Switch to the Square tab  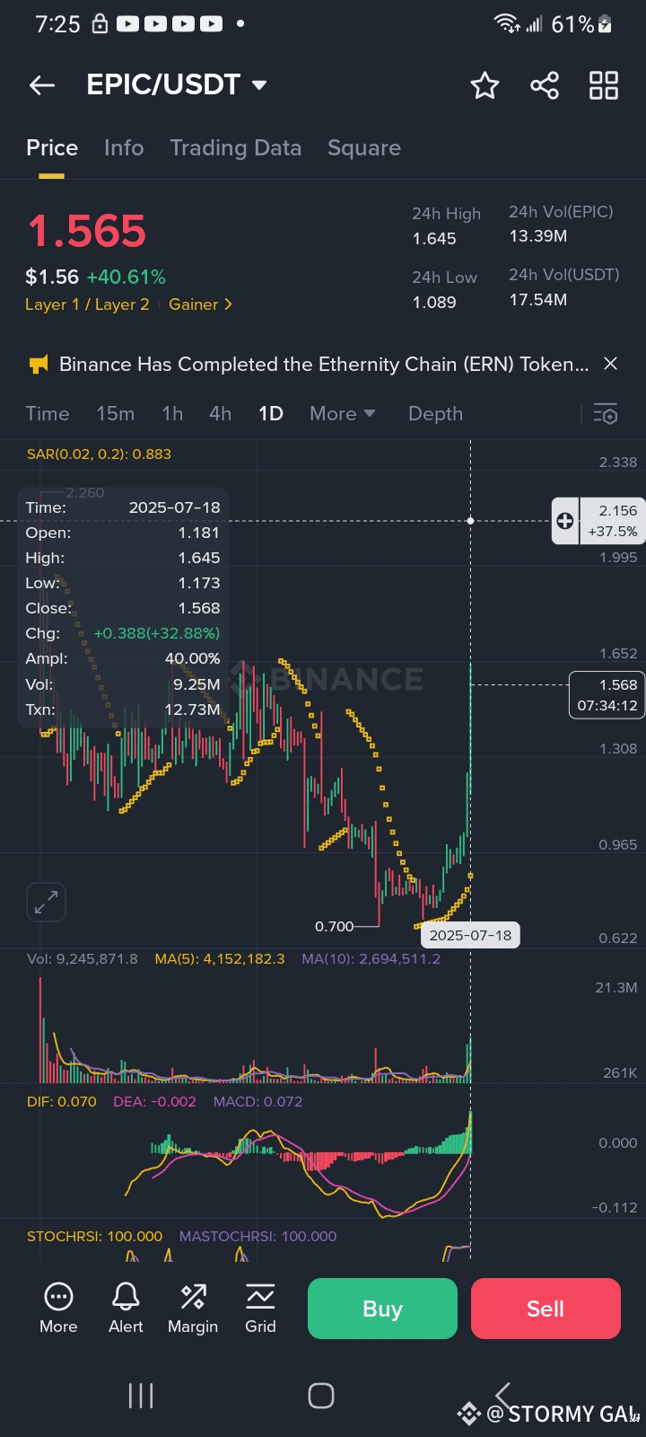coord(364,148)
